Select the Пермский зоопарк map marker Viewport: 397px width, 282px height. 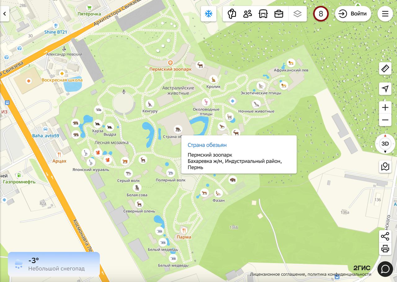pos(170,63)
